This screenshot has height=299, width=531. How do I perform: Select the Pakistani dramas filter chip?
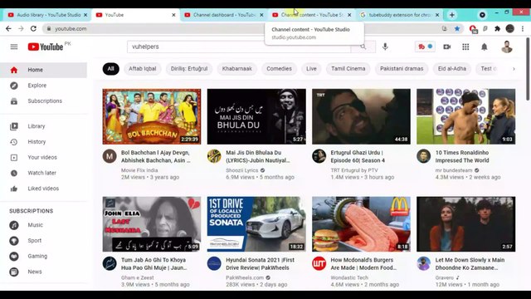[x=402, y=69]
